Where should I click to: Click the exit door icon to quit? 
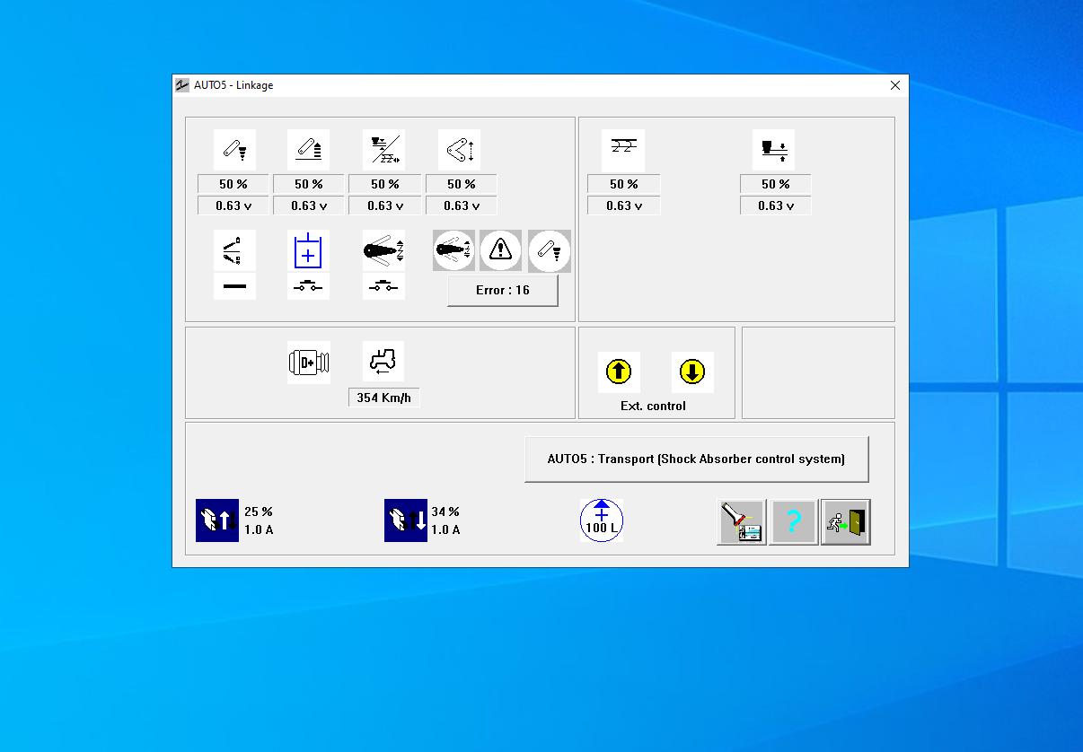click(844, 521)
